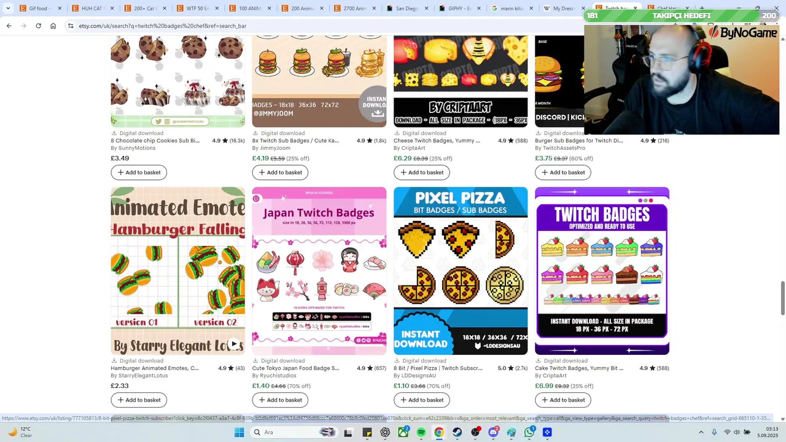Switch to the 'GIPHY' tab

[x=459, y=9]
